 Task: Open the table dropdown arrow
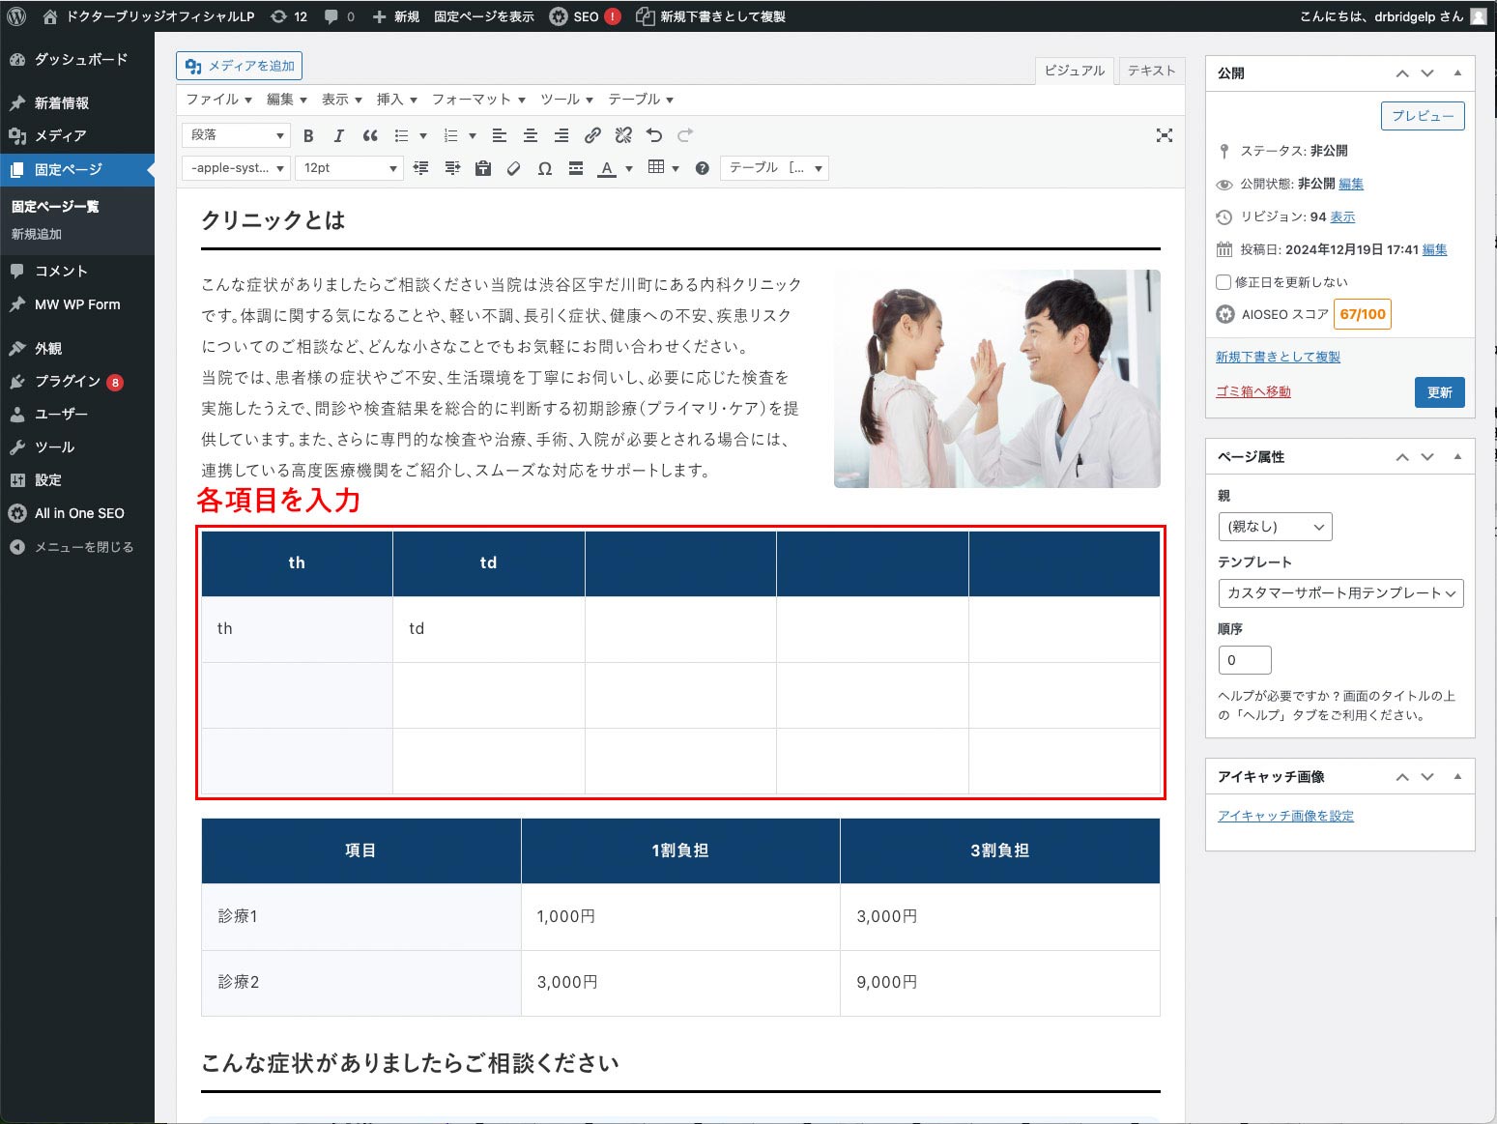pyautogui.click(x=676, y=168)
